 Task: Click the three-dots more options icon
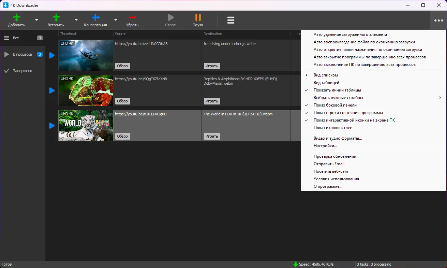[438, 20]
